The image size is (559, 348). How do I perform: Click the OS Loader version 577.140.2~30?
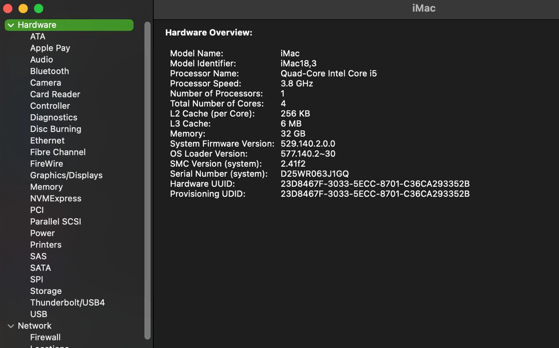pyautogui.click(x=308, y=154)
